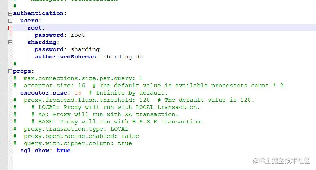Click the max.connections.size.per.query comment line
The image size is (316, 170).
78,78
